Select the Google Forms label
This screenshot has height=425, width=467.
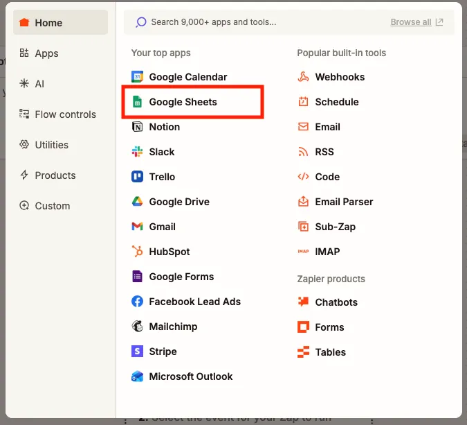181,277
